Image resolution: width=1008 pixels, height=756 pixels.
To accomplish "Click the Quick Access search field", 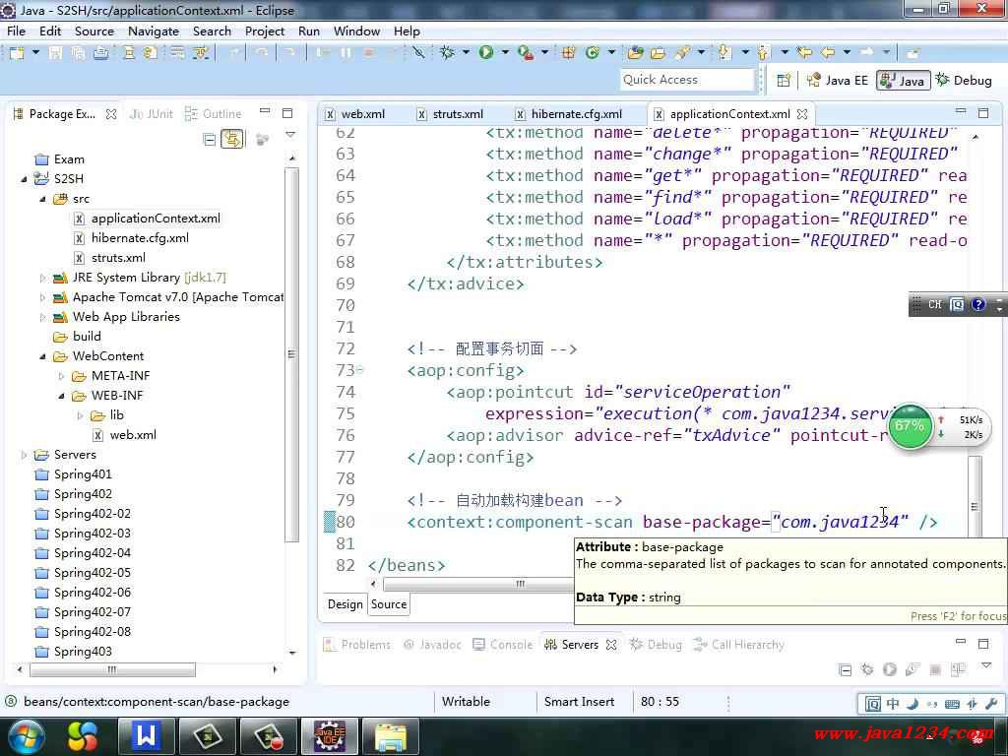I will pyautogui.click(x=686, y=80).
